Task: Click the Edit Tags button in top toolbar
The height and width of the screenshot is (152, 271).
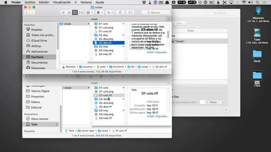Action: click(x=130, y=12)
